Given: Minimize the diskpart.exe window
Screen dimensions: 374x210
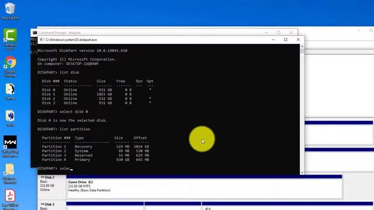Looking at the screenshot, I should [x=273, y=40].
